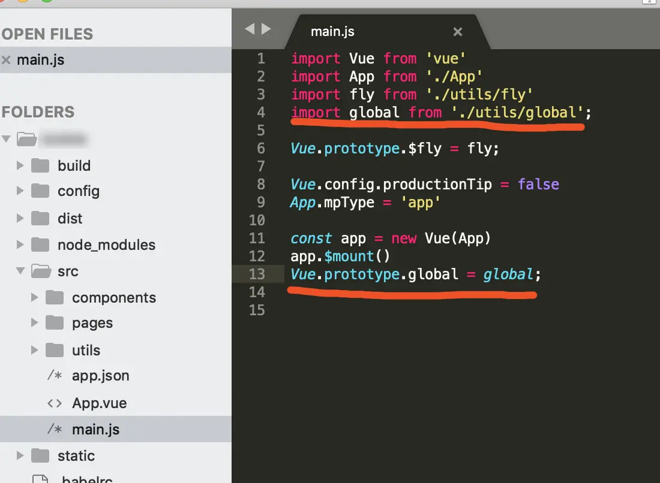The width and height of the screenshot is (660, 483).
Task: Click italic global value on line 13
Action: coord(508,274)
